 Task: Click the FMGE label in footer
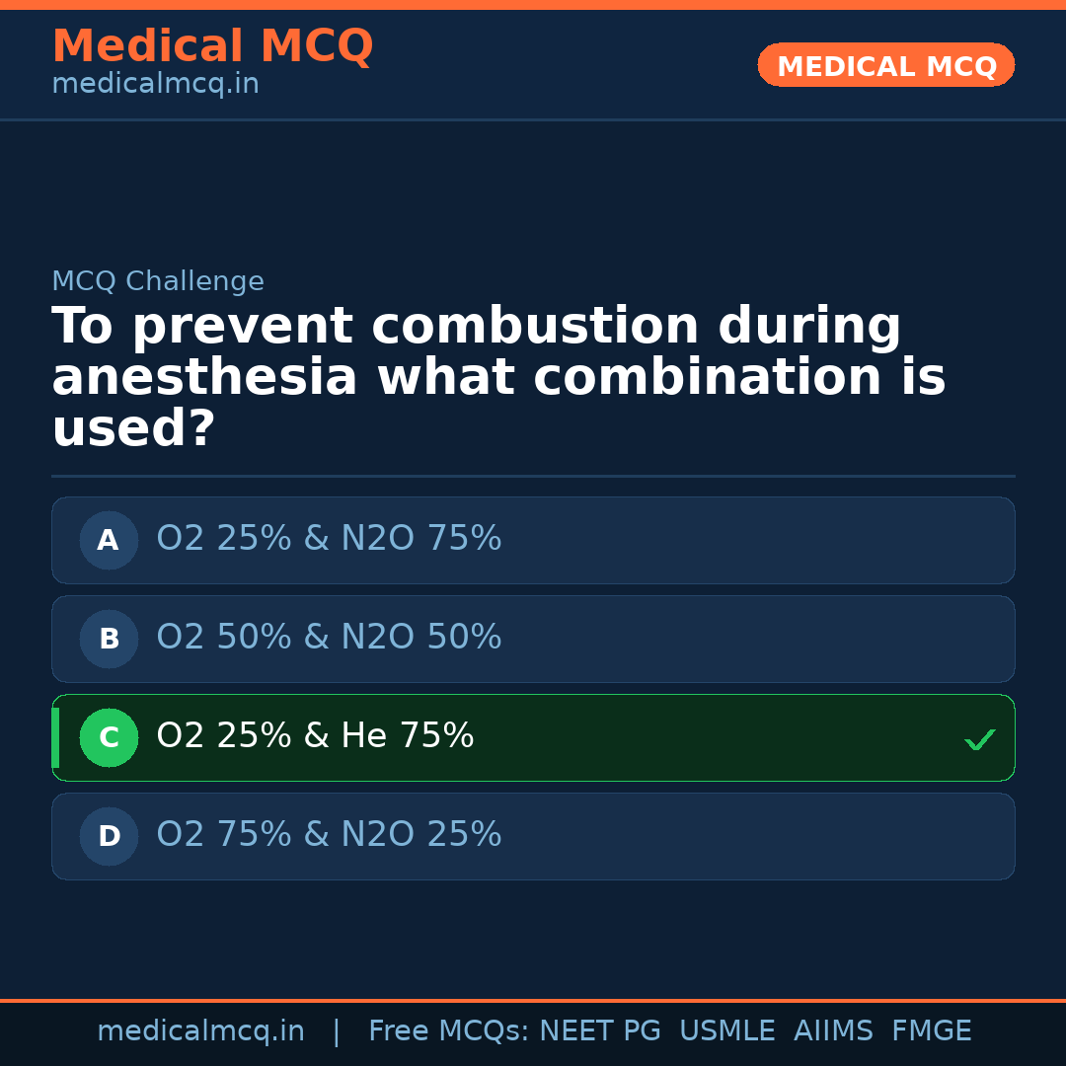click(x=931, y=1031)
